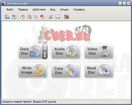Click the Write Image button
The image size is (132, 105).
click(x=33, y=70)
